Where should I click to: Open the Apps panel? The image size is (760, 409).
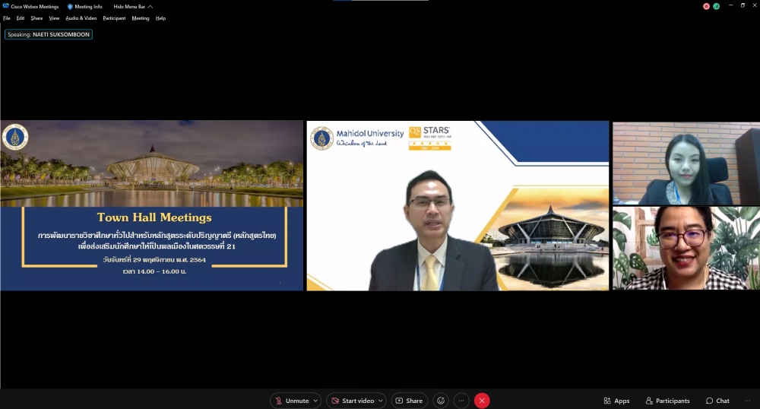point(616,401)
